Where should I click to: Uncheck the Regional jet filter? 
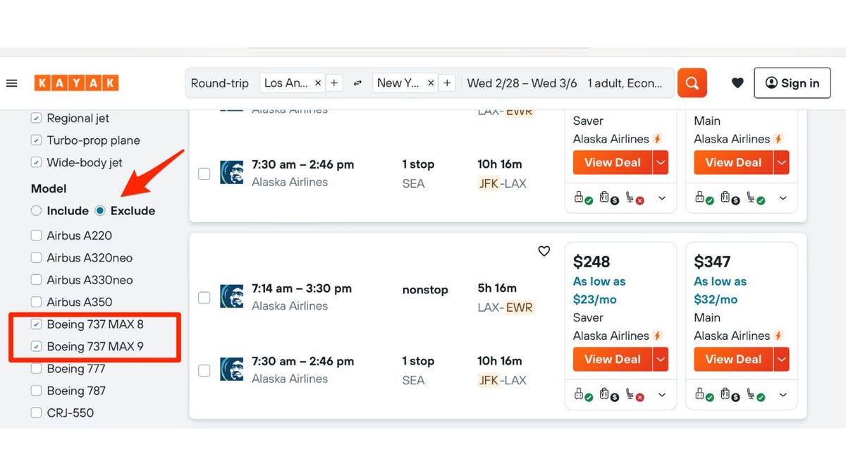[36, 118]
